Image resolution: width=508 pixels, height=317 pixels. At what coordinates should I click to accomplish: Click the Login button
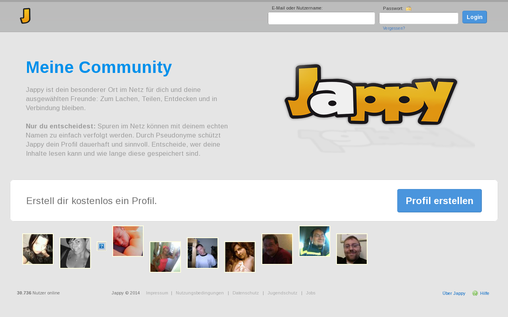tap(475, 17)
